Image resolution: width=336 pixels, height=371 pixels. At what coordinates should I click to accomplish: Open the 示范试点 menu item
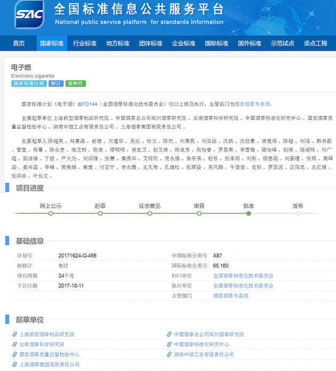(282, 44)
